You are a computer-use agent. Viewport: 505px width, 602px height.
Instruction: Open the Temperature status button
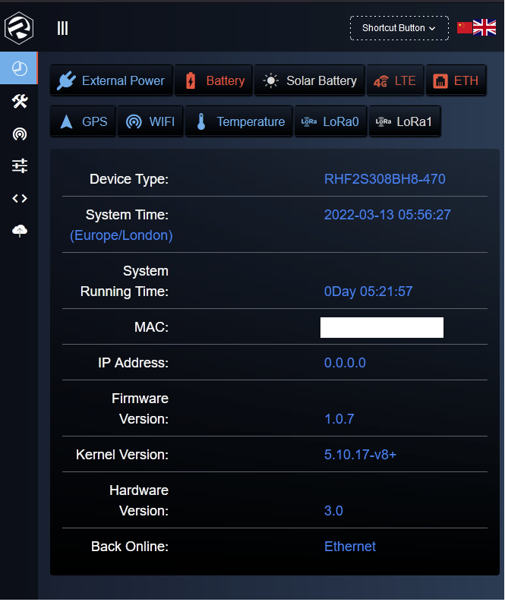[239, 121]
